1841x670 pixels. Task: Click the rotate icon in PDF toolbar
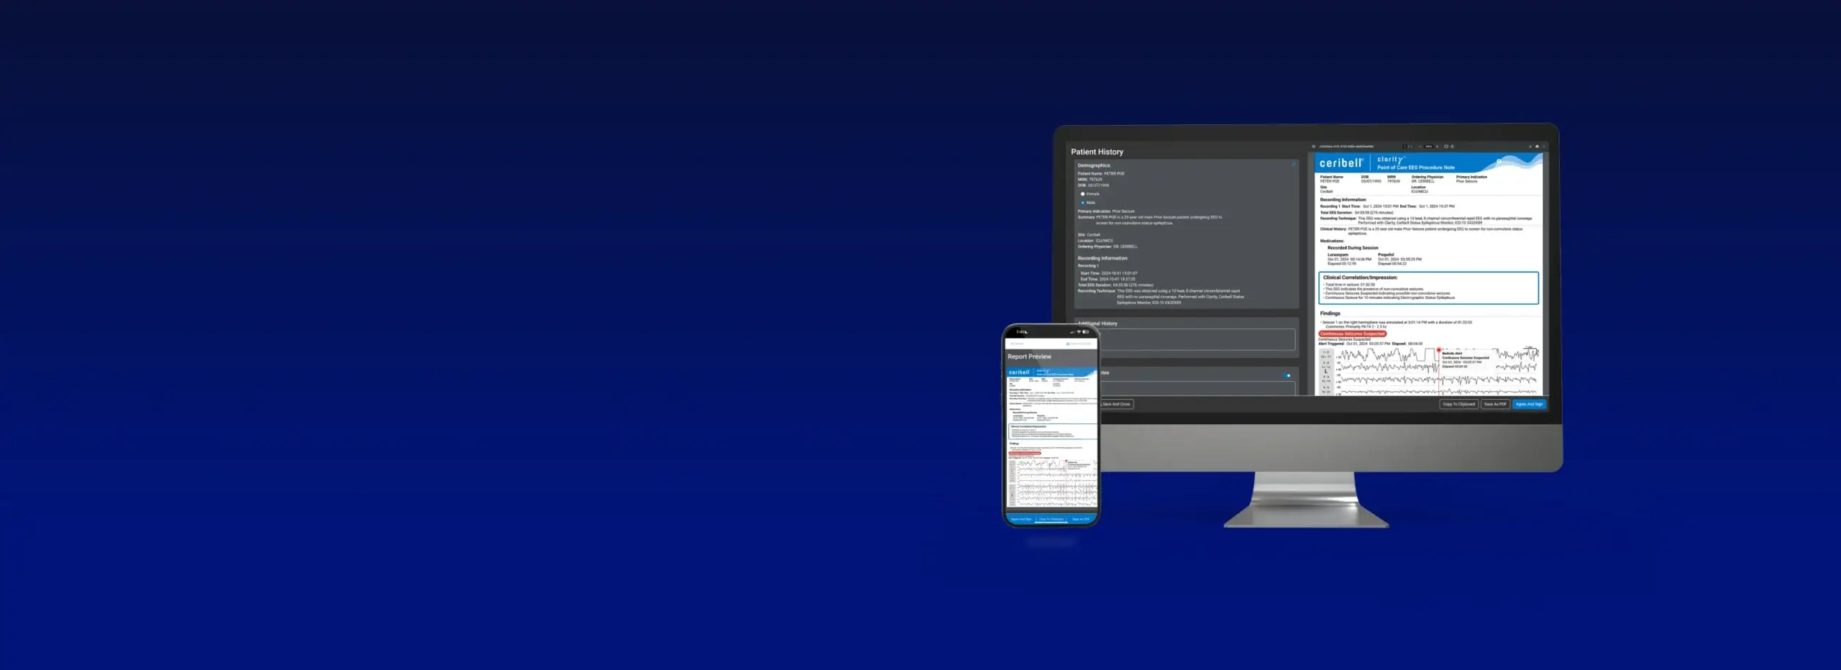tap(1453, 147)
